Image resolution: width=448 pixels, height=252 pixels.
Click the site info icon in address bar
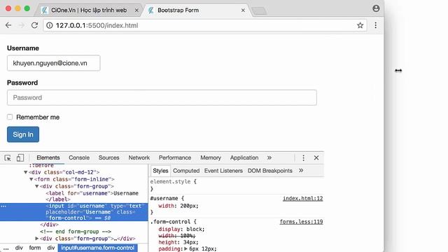coord(50,25)
